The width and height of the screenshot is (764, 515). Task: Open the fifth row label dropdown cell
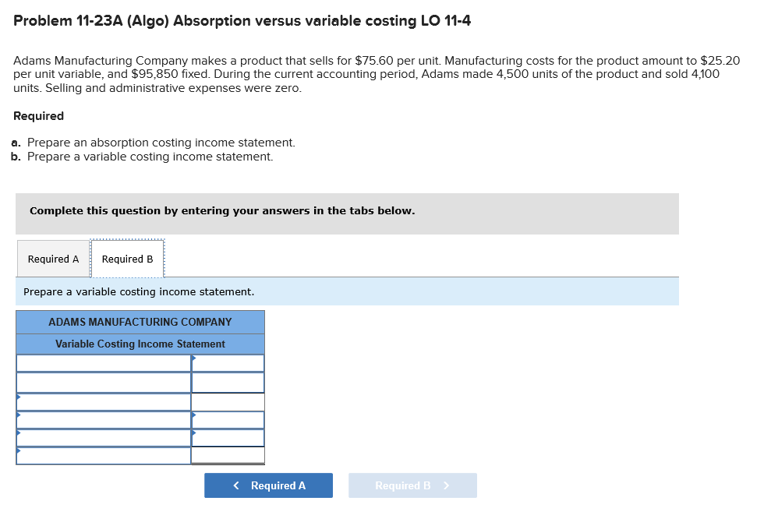[x=103, y=438]
